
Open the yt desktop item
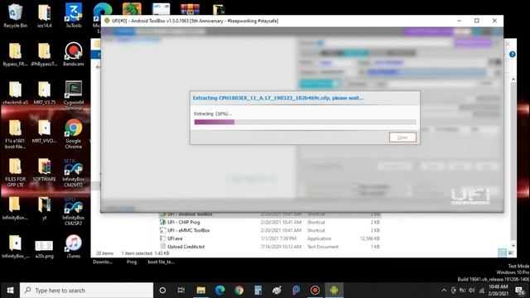point(44,208)
